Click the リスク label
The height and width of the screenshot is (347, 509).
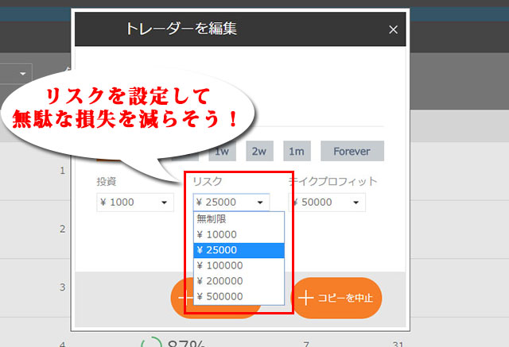[208, 181]
